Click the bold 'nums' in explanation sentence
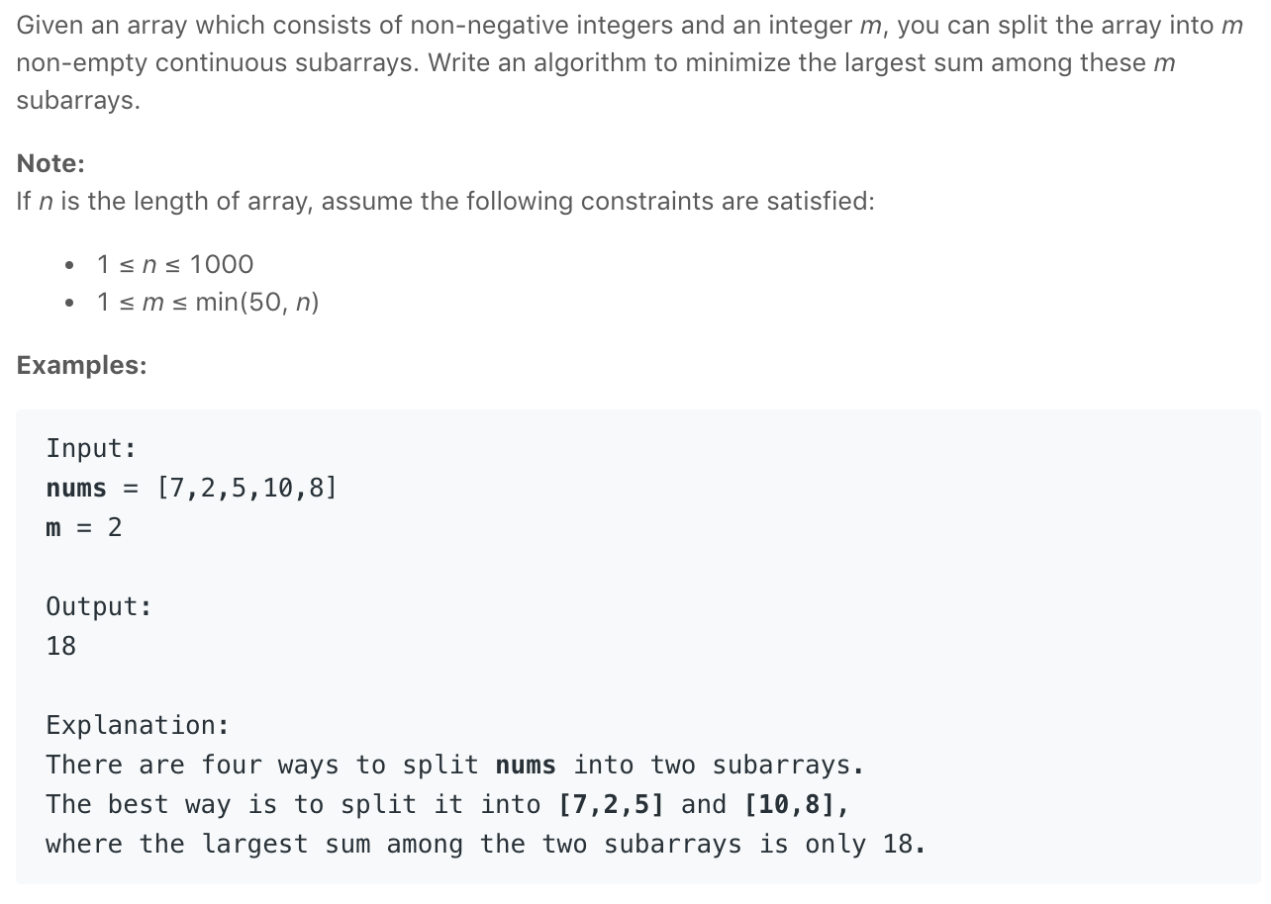 point(526,765)
